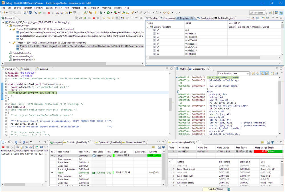285x192 pixels.
Task: Click the Quick Access search field
Action: click(x=256, y=13)
